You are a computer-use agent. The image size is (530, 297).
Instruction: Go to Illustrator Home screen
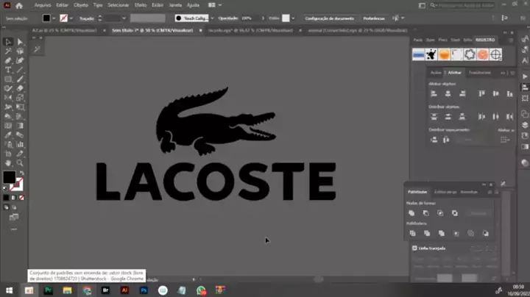[19, 5]
